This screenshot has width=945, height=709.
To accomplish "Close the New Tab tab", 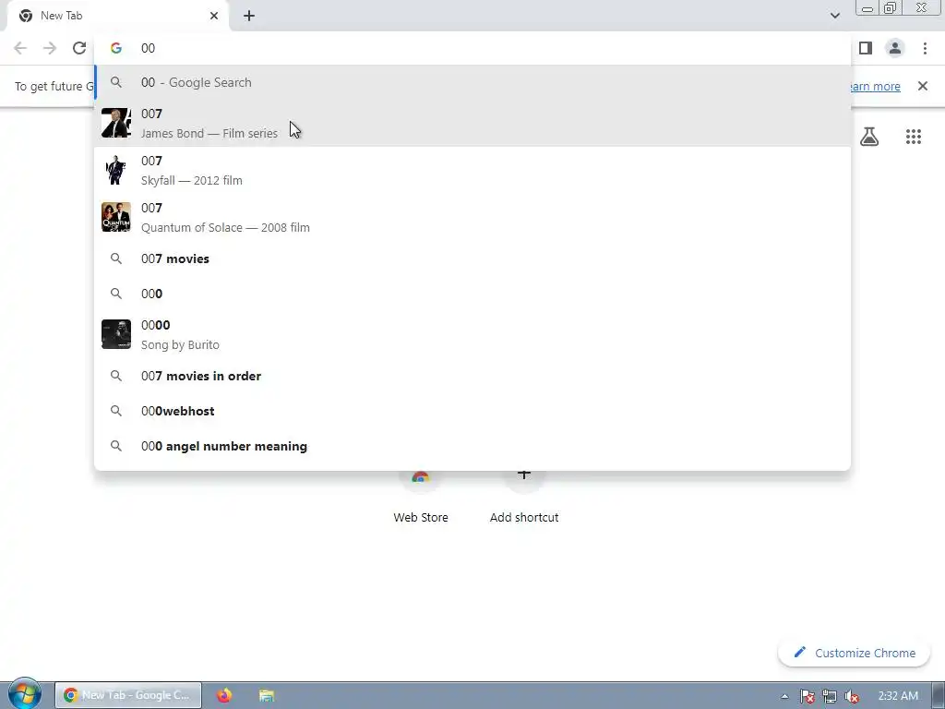I will [x=214, y=16].
